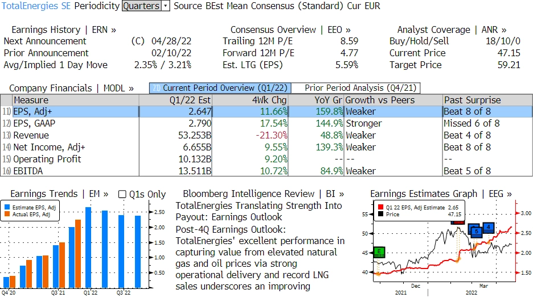Click the Prior Announcement date 02/10/22
Image resolution: width=533 pixels, height=298 pixels.
pyautogui.click(x=171, y=53)
